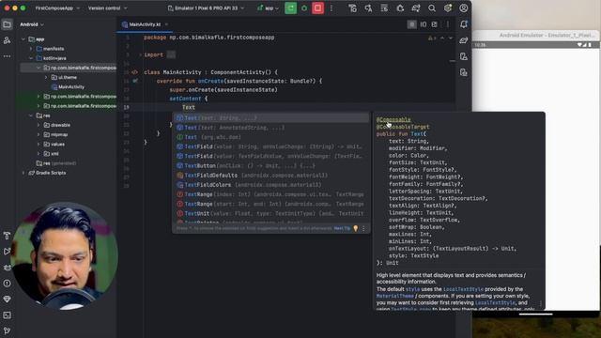Expand the ui.theme package
The image size is (601, 338).
[x=46, y=77]
